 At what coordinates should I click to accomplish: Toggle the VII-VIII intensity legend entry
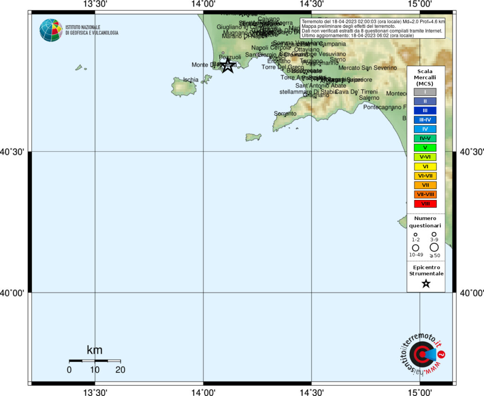coord(425,195)
